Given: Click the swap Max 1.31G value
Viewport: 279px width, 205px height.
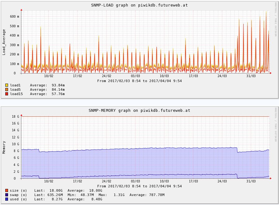Looking at the screenshot, I should pos(119,195).
